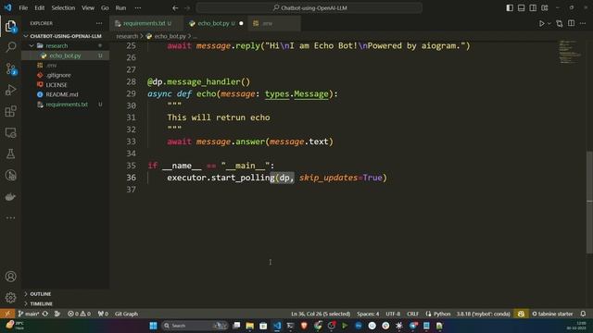Viewport: 593px width, 333px height.
Task: Open notifications bell
Action: click(x=583, y=314)
